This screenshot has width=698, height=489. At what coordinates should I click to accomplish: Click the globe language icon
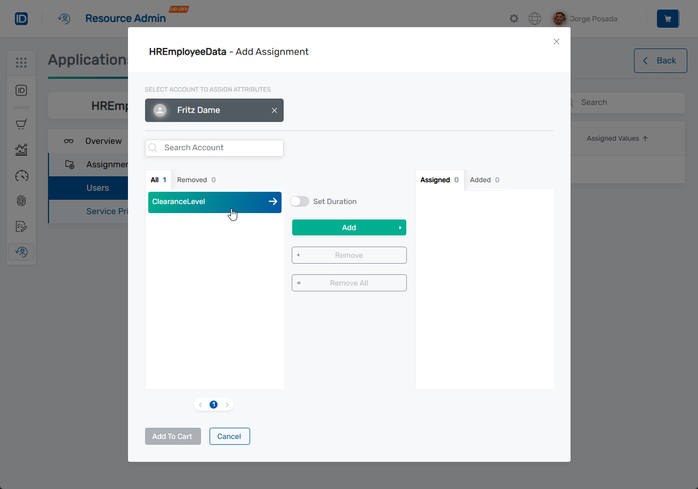pyautogui.click(x=534, y=19)
